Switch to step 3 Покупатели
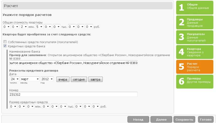 (195, 37)
